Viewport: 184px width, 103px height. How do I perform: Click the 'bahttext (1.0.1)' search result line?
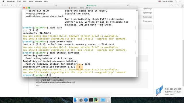(x=68, y=44)
